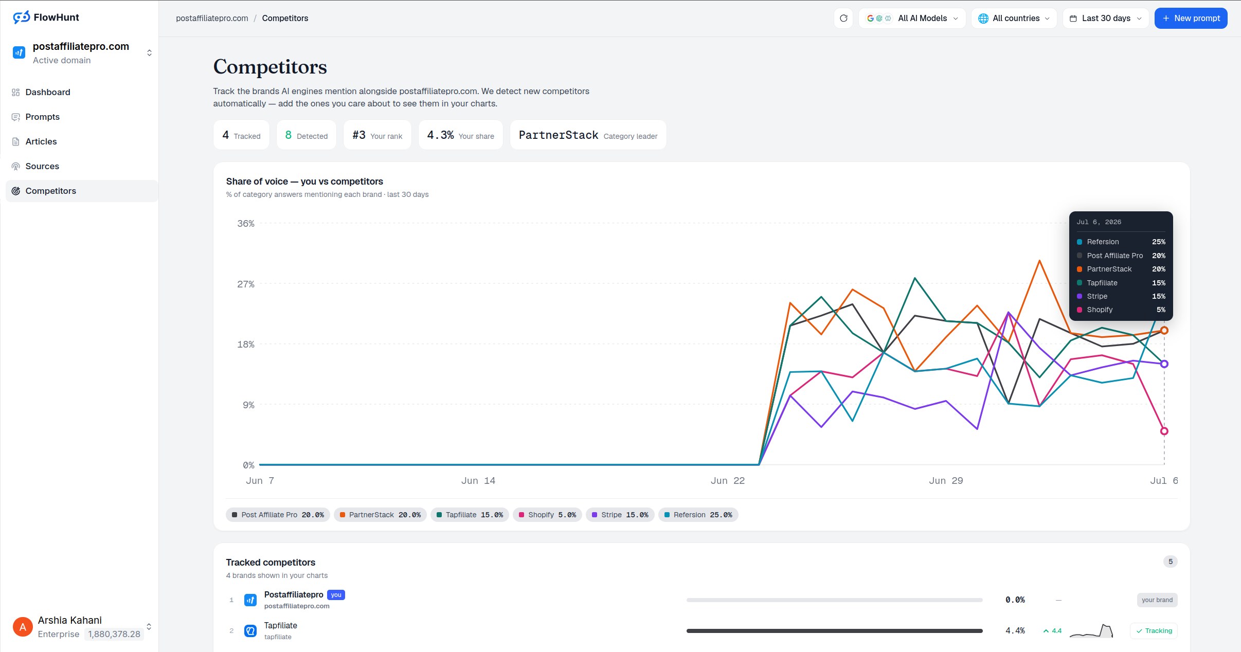Click the postaffiliatepro.com breadcrumb link
1241x652 pixels.
(x=212, y=18)
